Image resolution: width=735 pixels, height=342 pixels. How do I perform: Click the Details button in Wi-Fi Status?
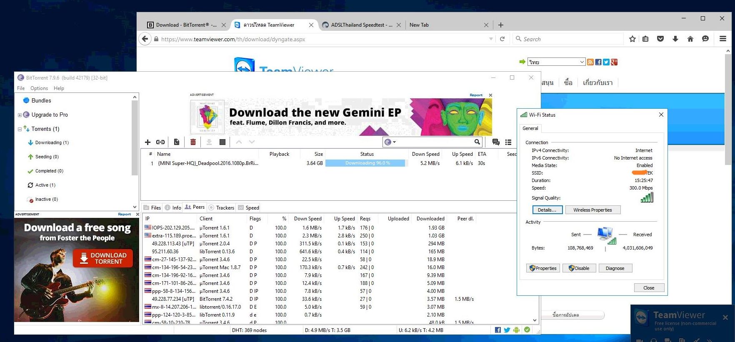click(547, 210)
